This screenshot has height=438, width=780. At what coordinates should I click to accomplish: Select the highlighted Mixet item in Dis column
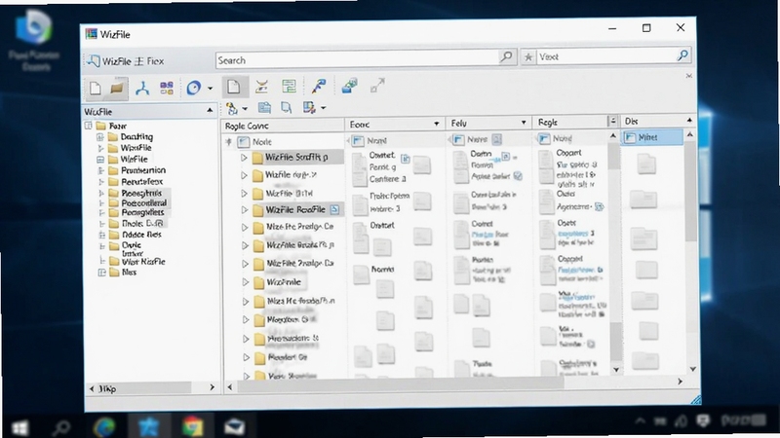652,137
